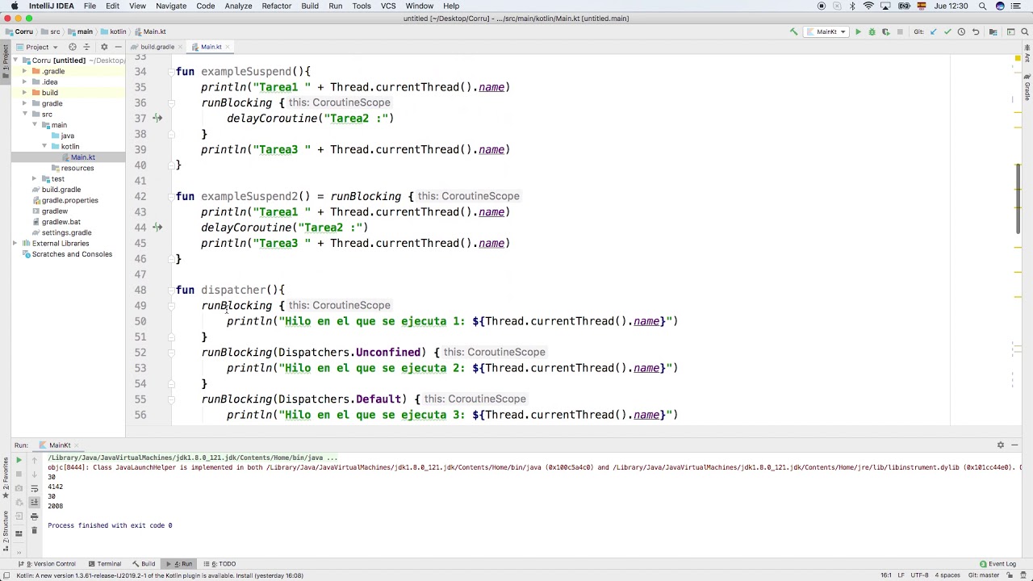Image resolution: width=1033 pixels, height=581 pixels.
Task: Click the Git rollback arrow icon
Action: (975, 31)
